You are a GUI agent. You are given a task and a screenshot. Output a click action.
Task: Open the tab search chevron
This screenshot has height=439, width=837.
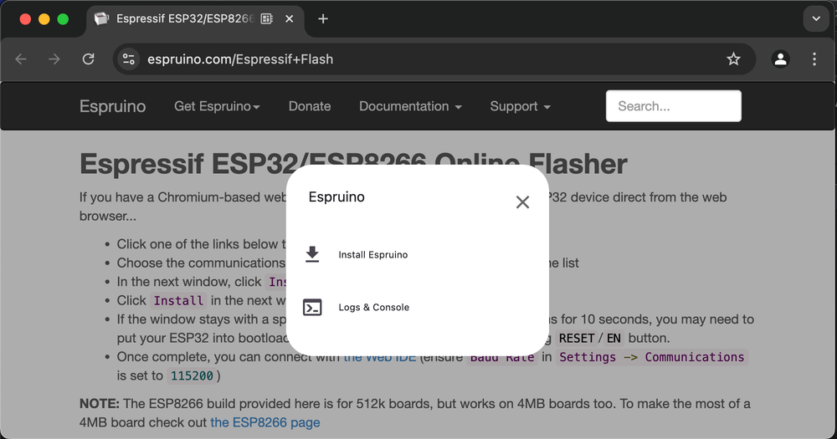click(x=816, y=18)
